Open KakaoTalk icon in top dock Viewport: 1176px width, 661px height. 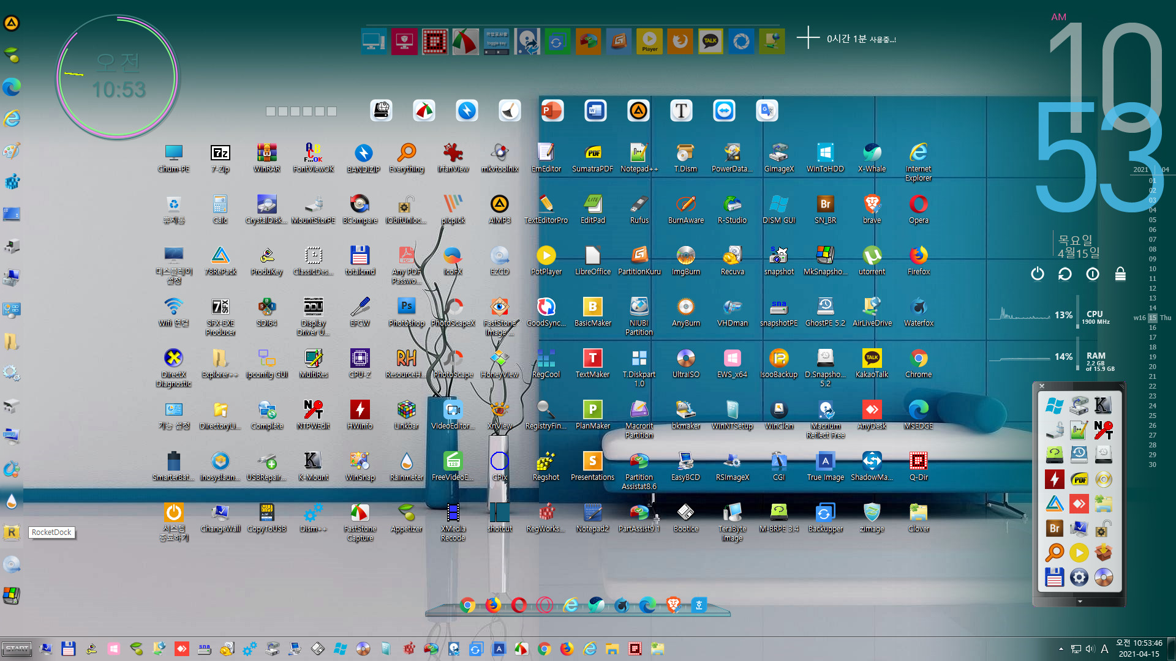(x=710, y=42)
